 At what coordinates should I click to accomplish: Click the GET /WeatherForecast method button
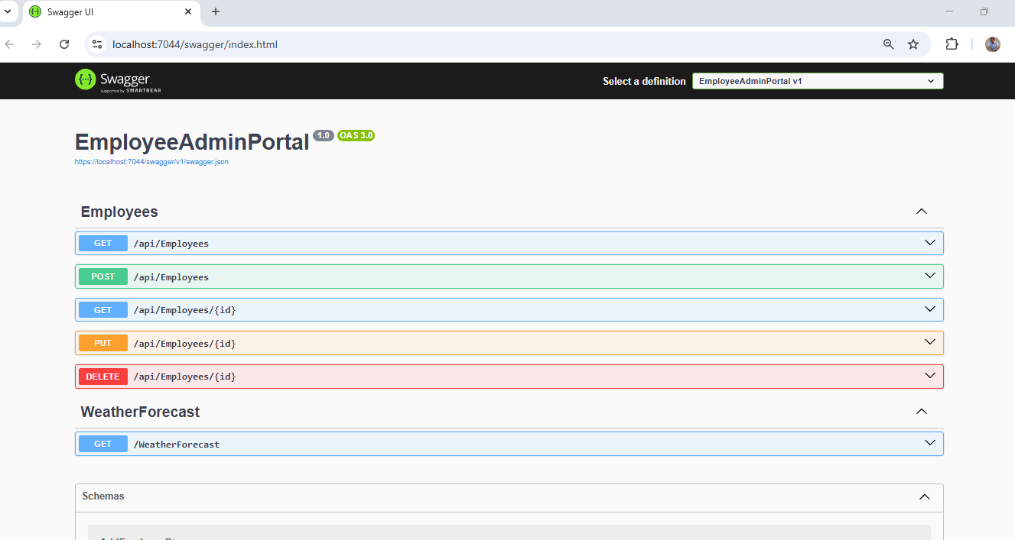coord(103,444)
